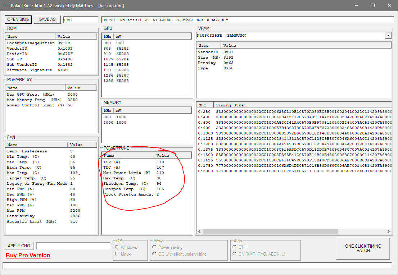Select the 1288 MHz GPU row

(146, 81)
